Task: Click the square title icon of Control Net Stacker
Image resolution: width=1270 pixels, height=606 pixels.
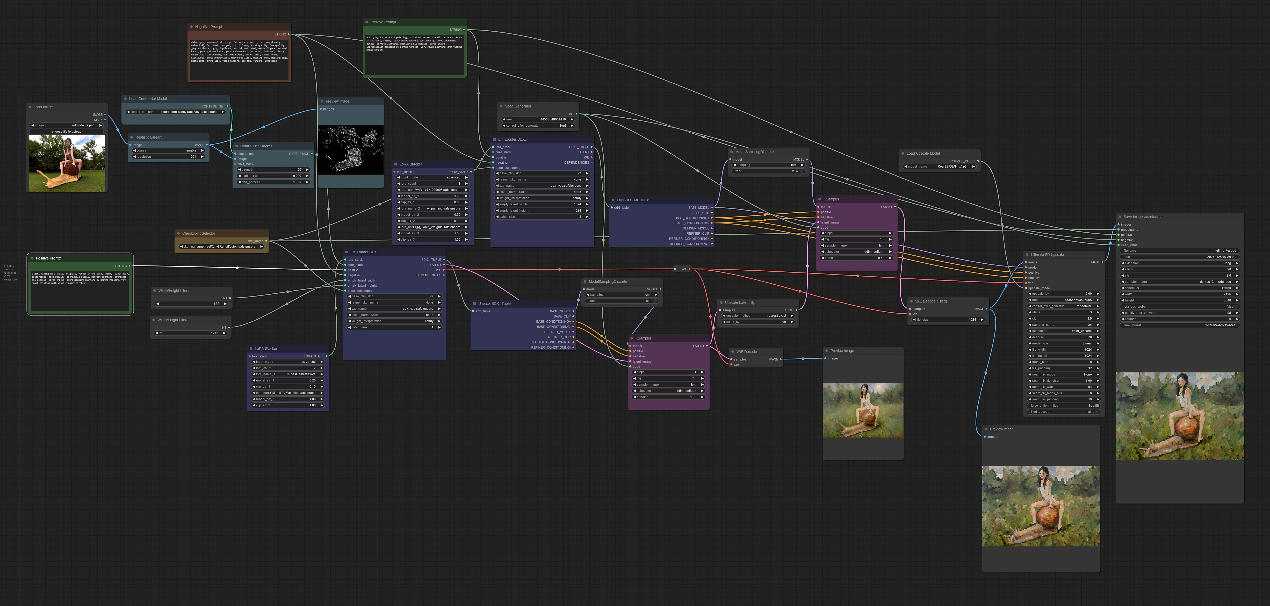Action: [x=237, y=146]
